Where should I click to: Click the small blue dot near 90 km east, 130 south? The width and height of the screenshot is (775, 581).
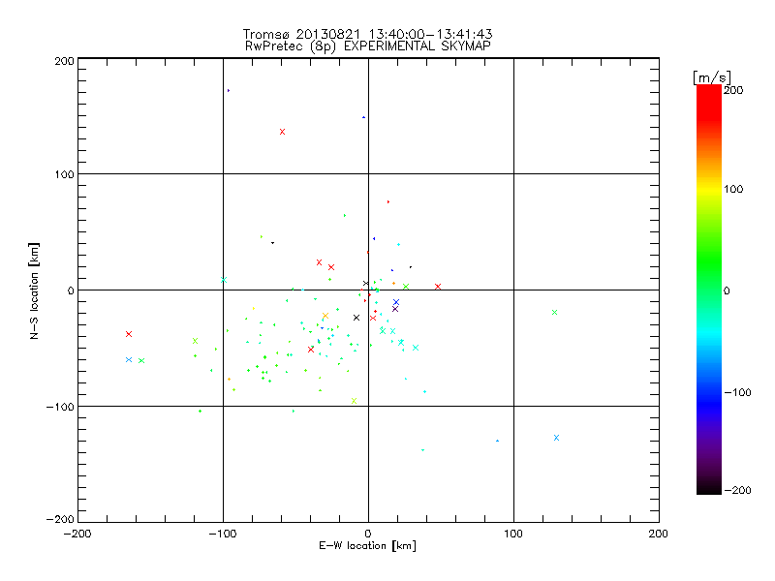coord(497,441)
